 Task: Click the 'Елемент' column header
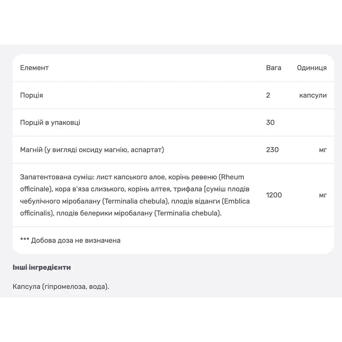pos(34,68)
